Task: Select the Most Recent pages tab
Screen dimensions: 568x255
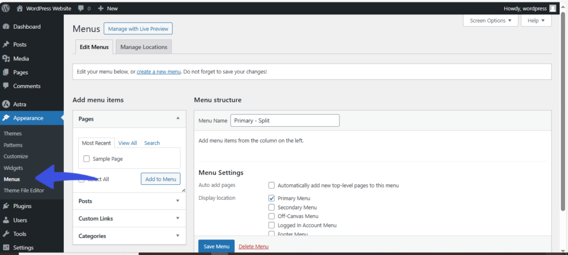Action: coord(97,143)
